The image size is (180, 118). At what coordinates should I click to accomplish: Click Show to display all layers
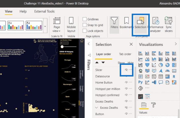pos(121,63)
